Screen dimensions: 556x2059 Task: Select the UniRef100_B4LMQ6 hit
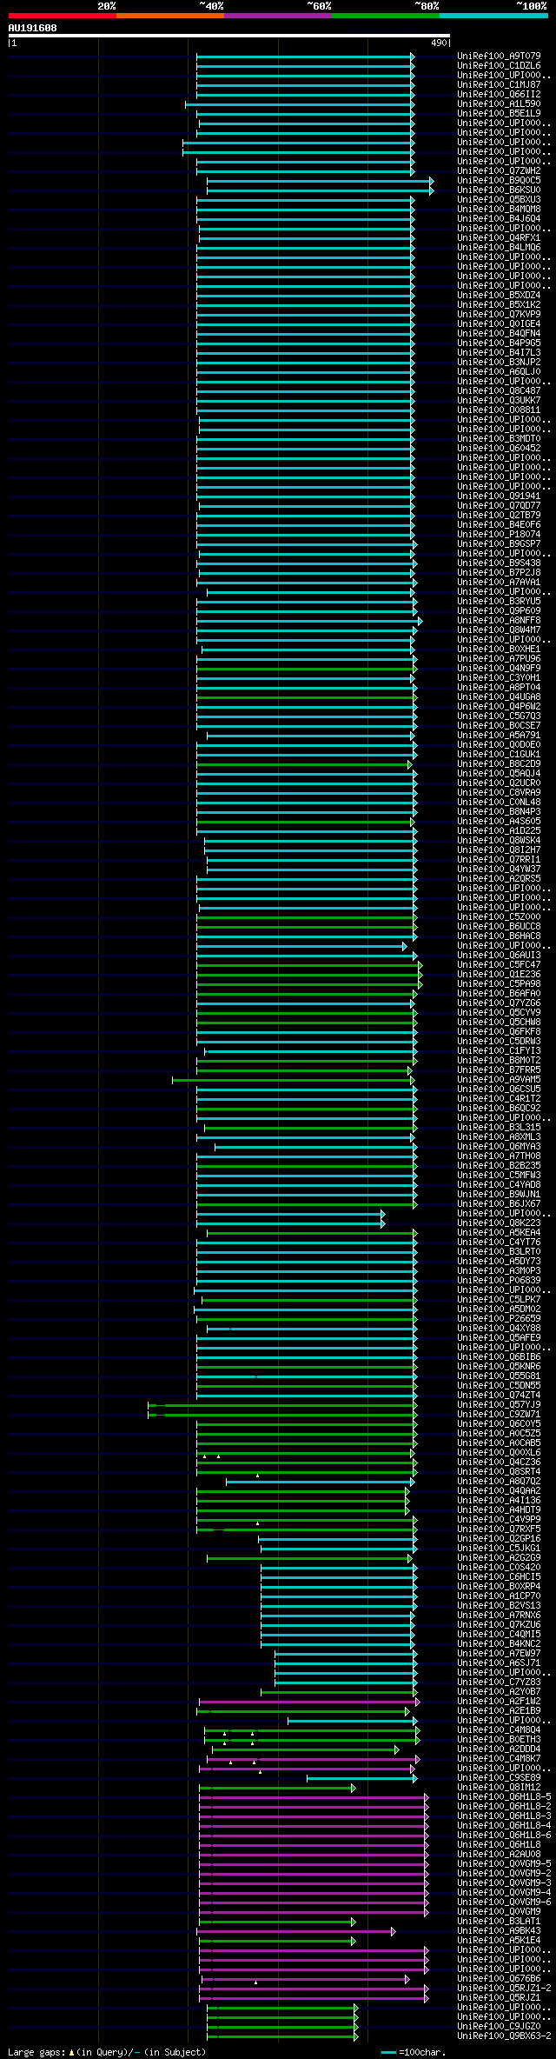(499, 247)
